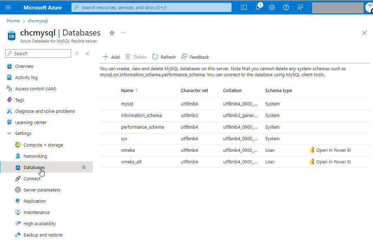Viewport: 373px width, 240px height.
Task: Sort by Character set column
Action: 194,91
